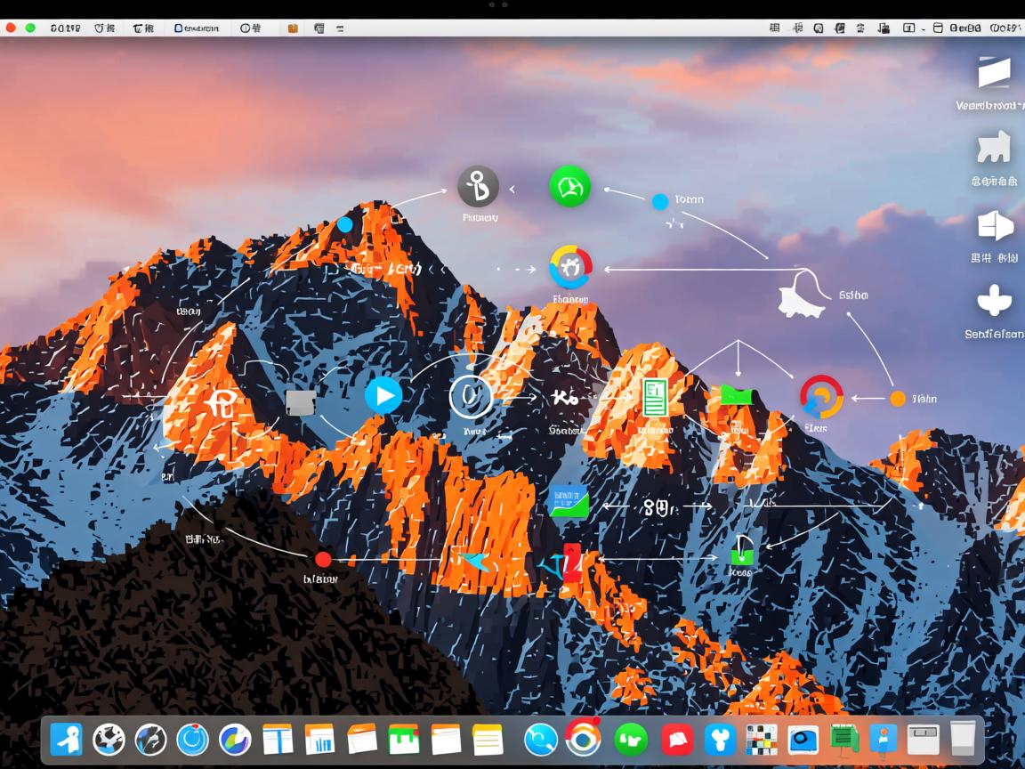
Task: Click the green round icon in the dock
Action: [x=632, y=739]
